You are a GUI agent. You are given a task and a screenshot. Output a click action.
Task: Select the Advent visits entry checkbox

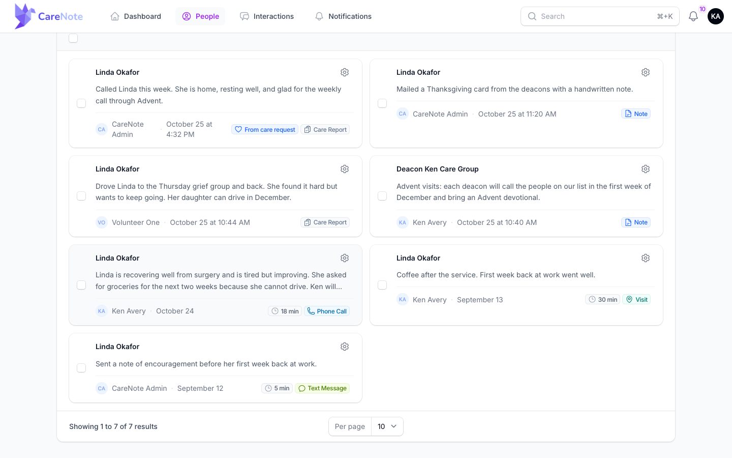[x=382, y=196]
